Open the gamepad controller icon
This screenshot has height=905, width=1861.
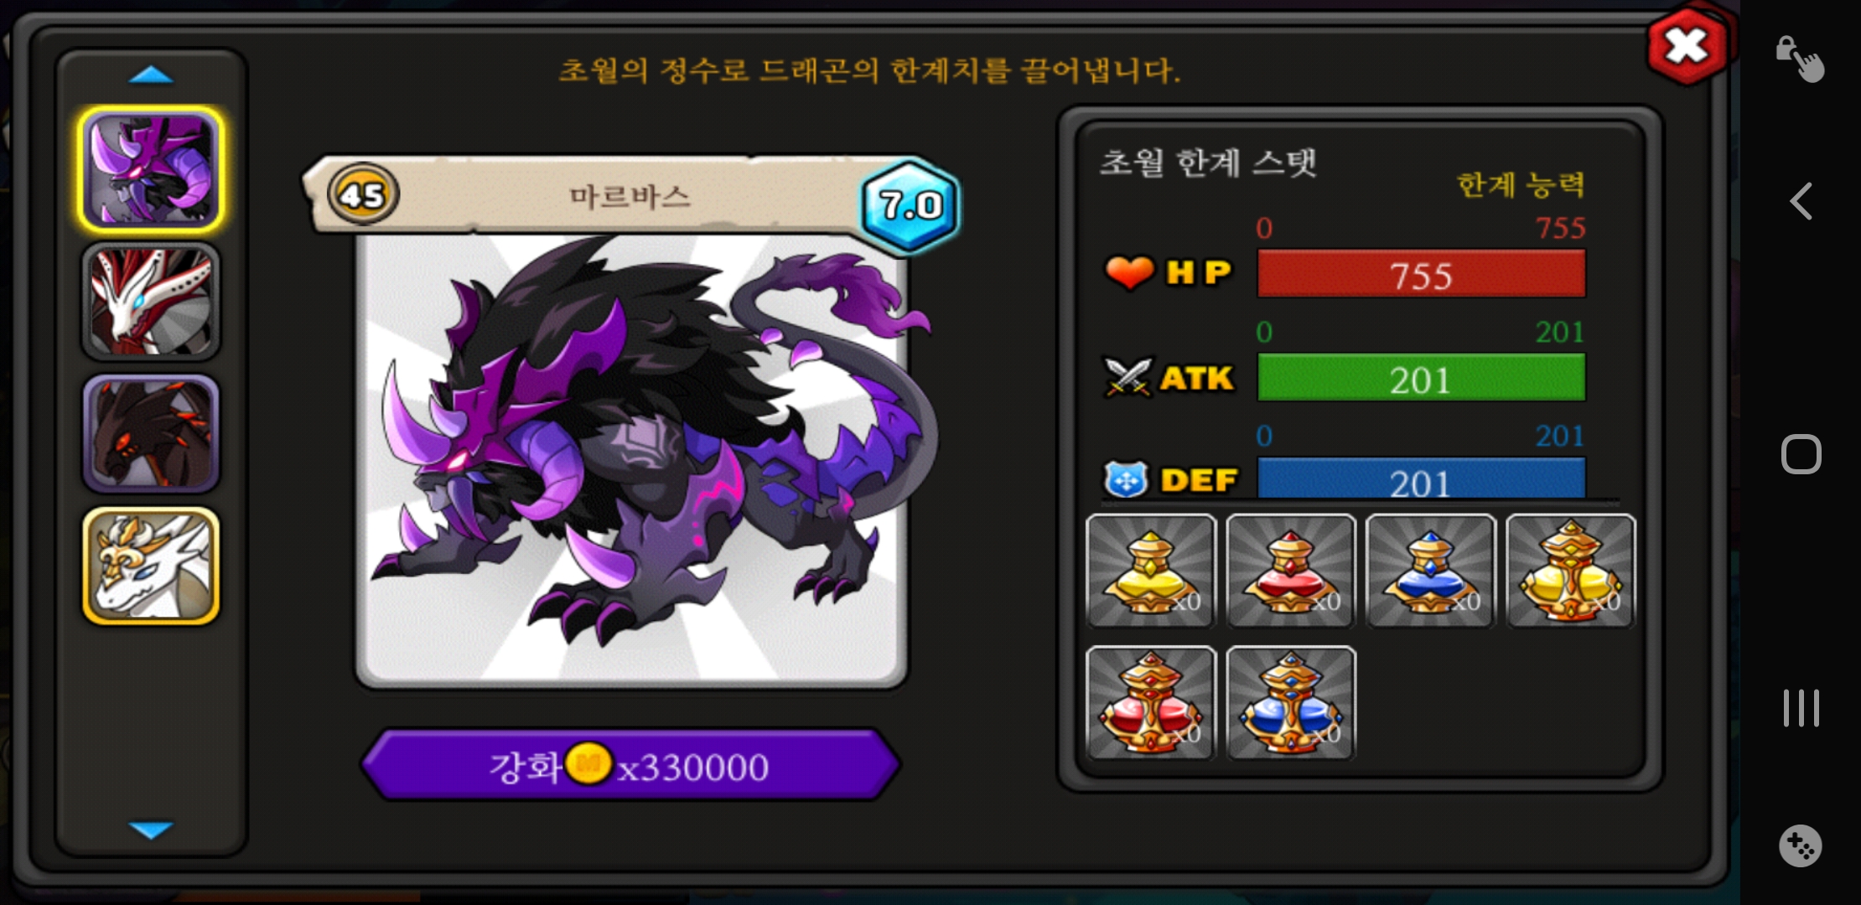point(1801,846)
